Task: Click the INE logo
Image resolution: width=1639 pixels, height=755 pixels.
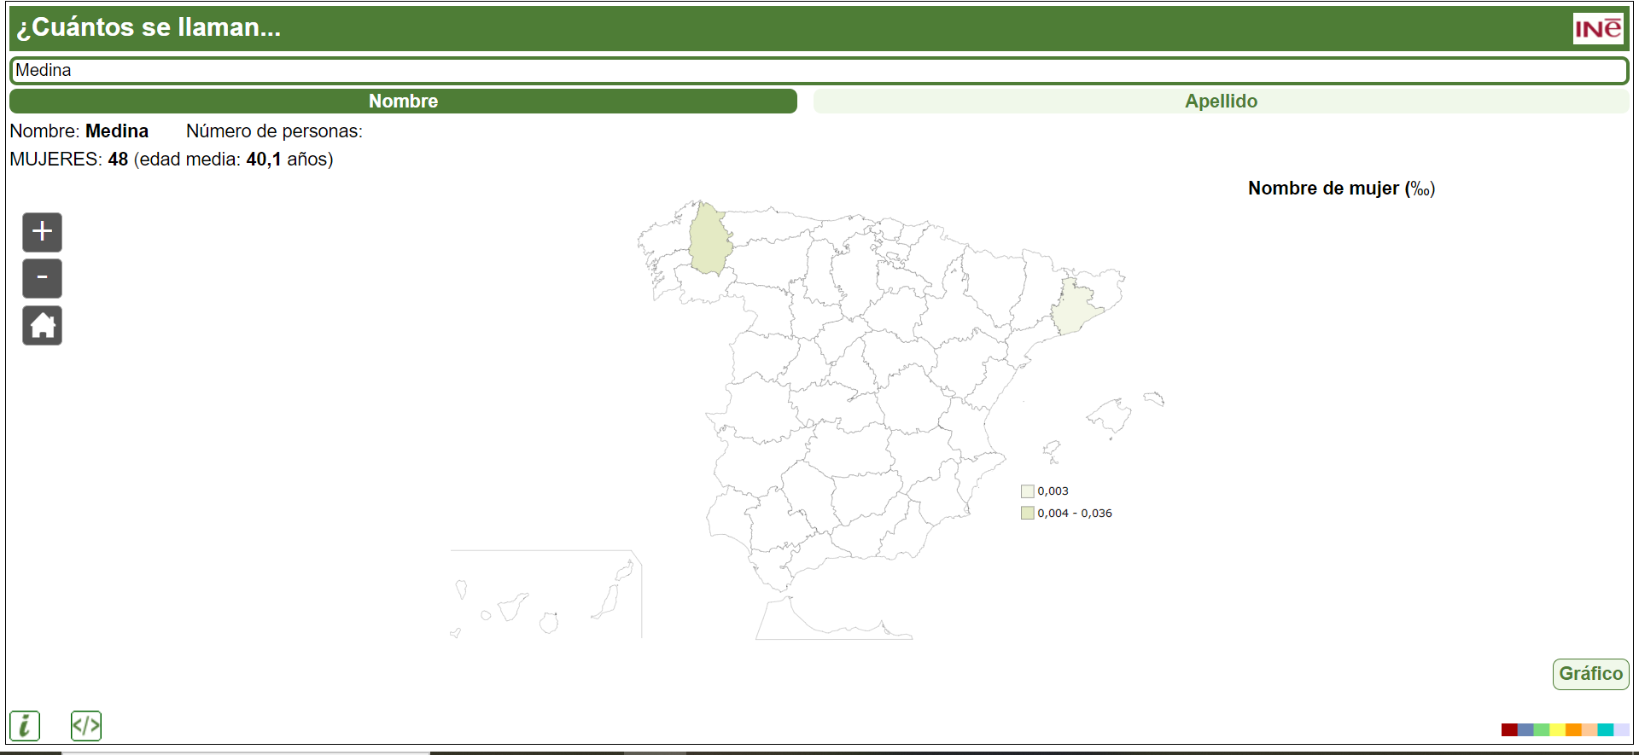Action: pos(1597,28)
